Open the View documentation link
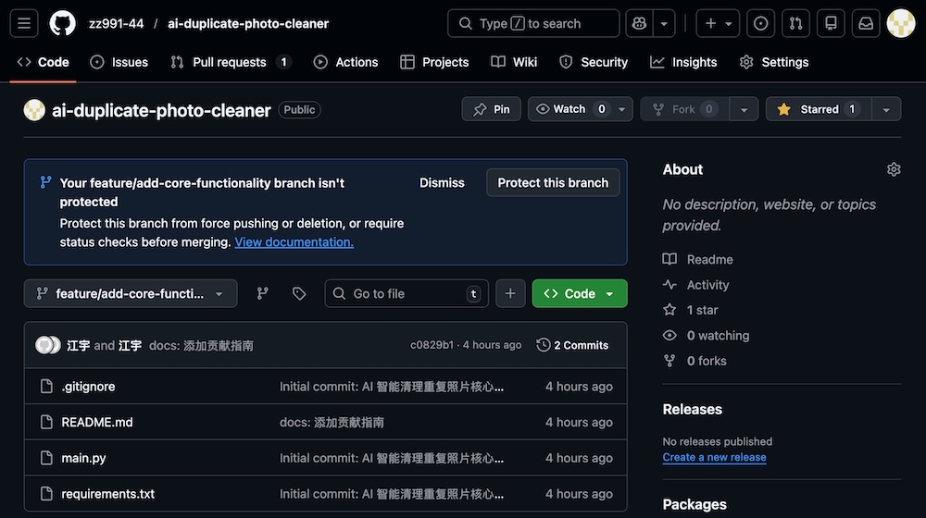The width and height of the screenshot is (926, 518). coord(294,242)
